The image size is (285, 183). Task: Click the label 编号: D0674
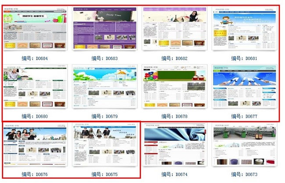tap(175, 174)
